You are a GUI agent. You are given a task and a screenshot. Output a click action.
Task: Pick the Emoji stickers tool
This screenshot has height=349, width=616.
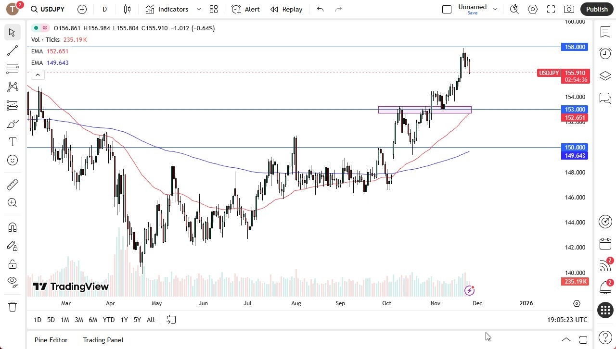tap(12, 160)
